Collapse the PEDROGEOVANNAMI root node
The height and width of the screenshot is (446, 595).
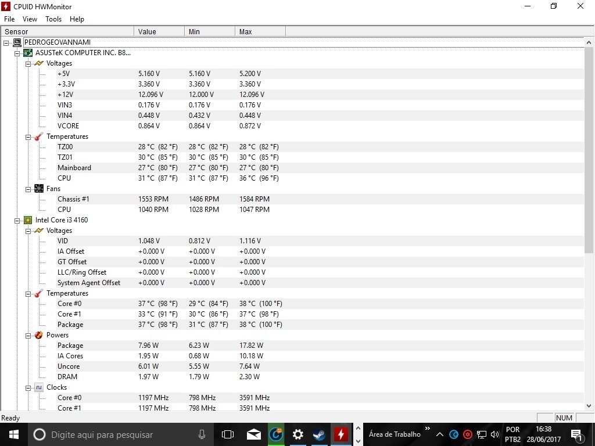[x=6, y=43]
